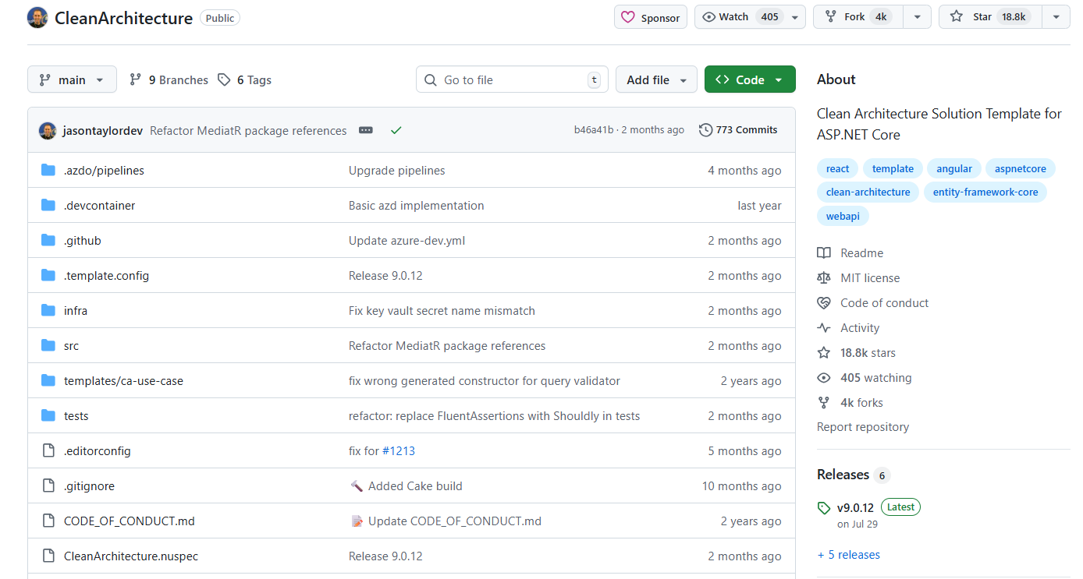Screen dimensions: 1083x579
Task: Open the latest commit message Refactor MediatR package references
Action: click(x=248, y=130)
